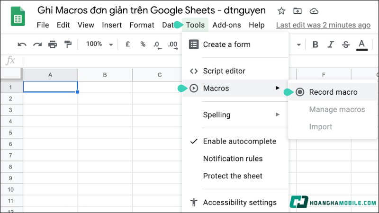Screen dimensions: 379x213
Task: Rename the document title
Action: [151, 10]
